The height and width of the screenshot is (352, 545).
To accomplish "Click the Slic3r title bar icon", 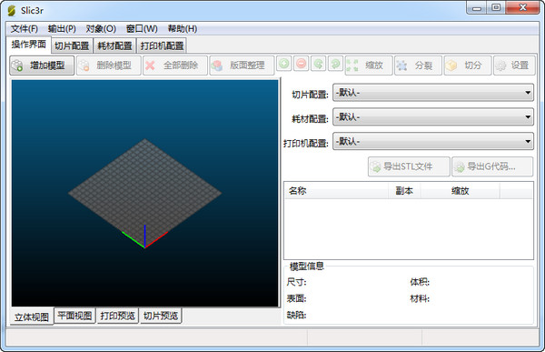I will click(x=12, y=11).
